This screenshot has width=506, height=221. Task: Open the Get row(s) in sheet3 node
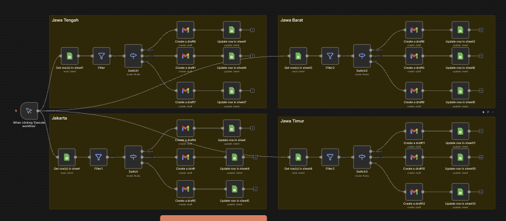298,56
